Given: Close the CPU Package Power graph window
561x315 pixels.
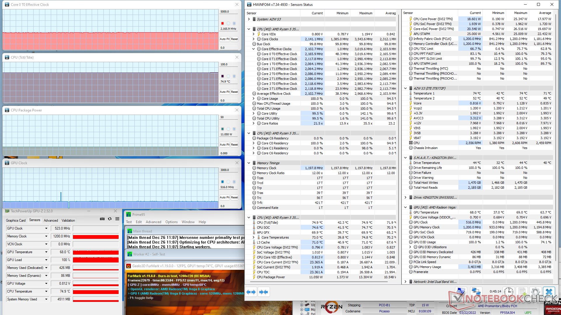Looking at the screenshot, I should tap(237, 110).
